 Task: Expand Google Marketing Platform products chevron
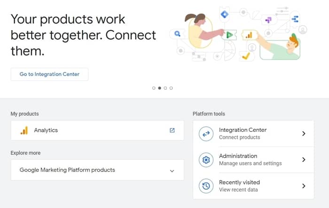coord(172,170)
